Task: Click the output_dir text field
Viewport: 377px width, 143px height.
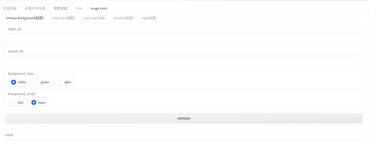Action: (x=184, y=61)
